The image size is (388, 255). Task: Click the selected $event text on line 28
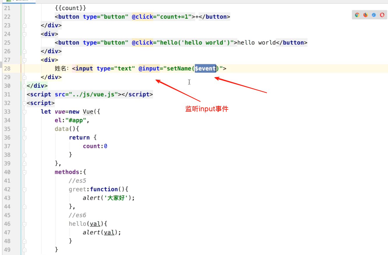pyautogui.click(x=205, y=69)
